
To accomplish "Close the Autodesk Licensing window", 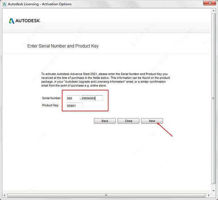I will (x=210, y=3).
